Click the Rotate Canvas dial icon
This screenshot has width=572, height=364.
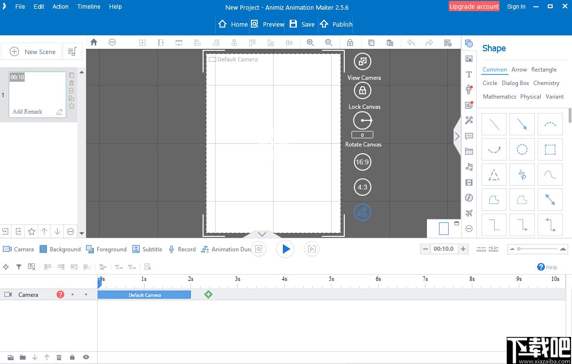362,120
